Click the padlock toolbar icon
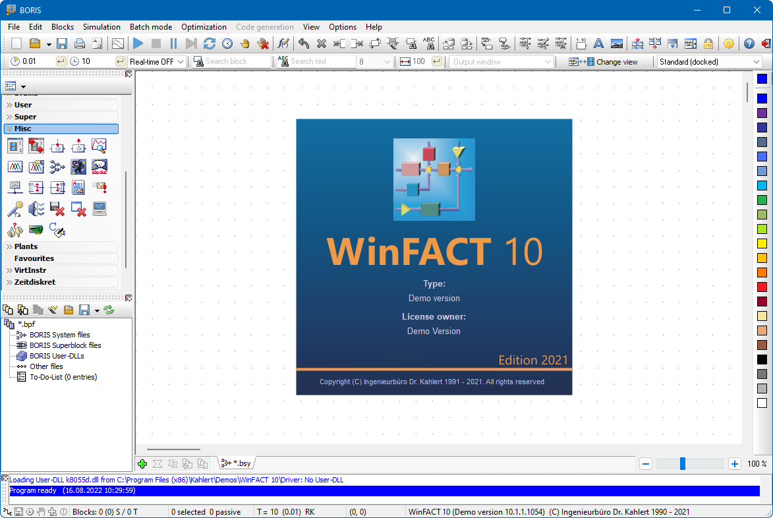 [708, 44]
